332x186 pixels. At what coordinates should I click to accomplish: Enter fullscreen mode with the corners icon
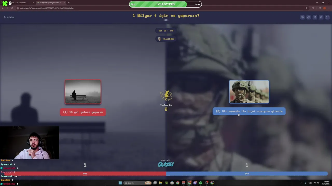(327, 17)
